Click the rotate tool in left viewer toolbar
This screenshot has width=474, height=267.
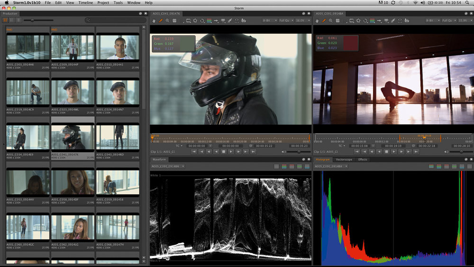[x=202, y=21]
